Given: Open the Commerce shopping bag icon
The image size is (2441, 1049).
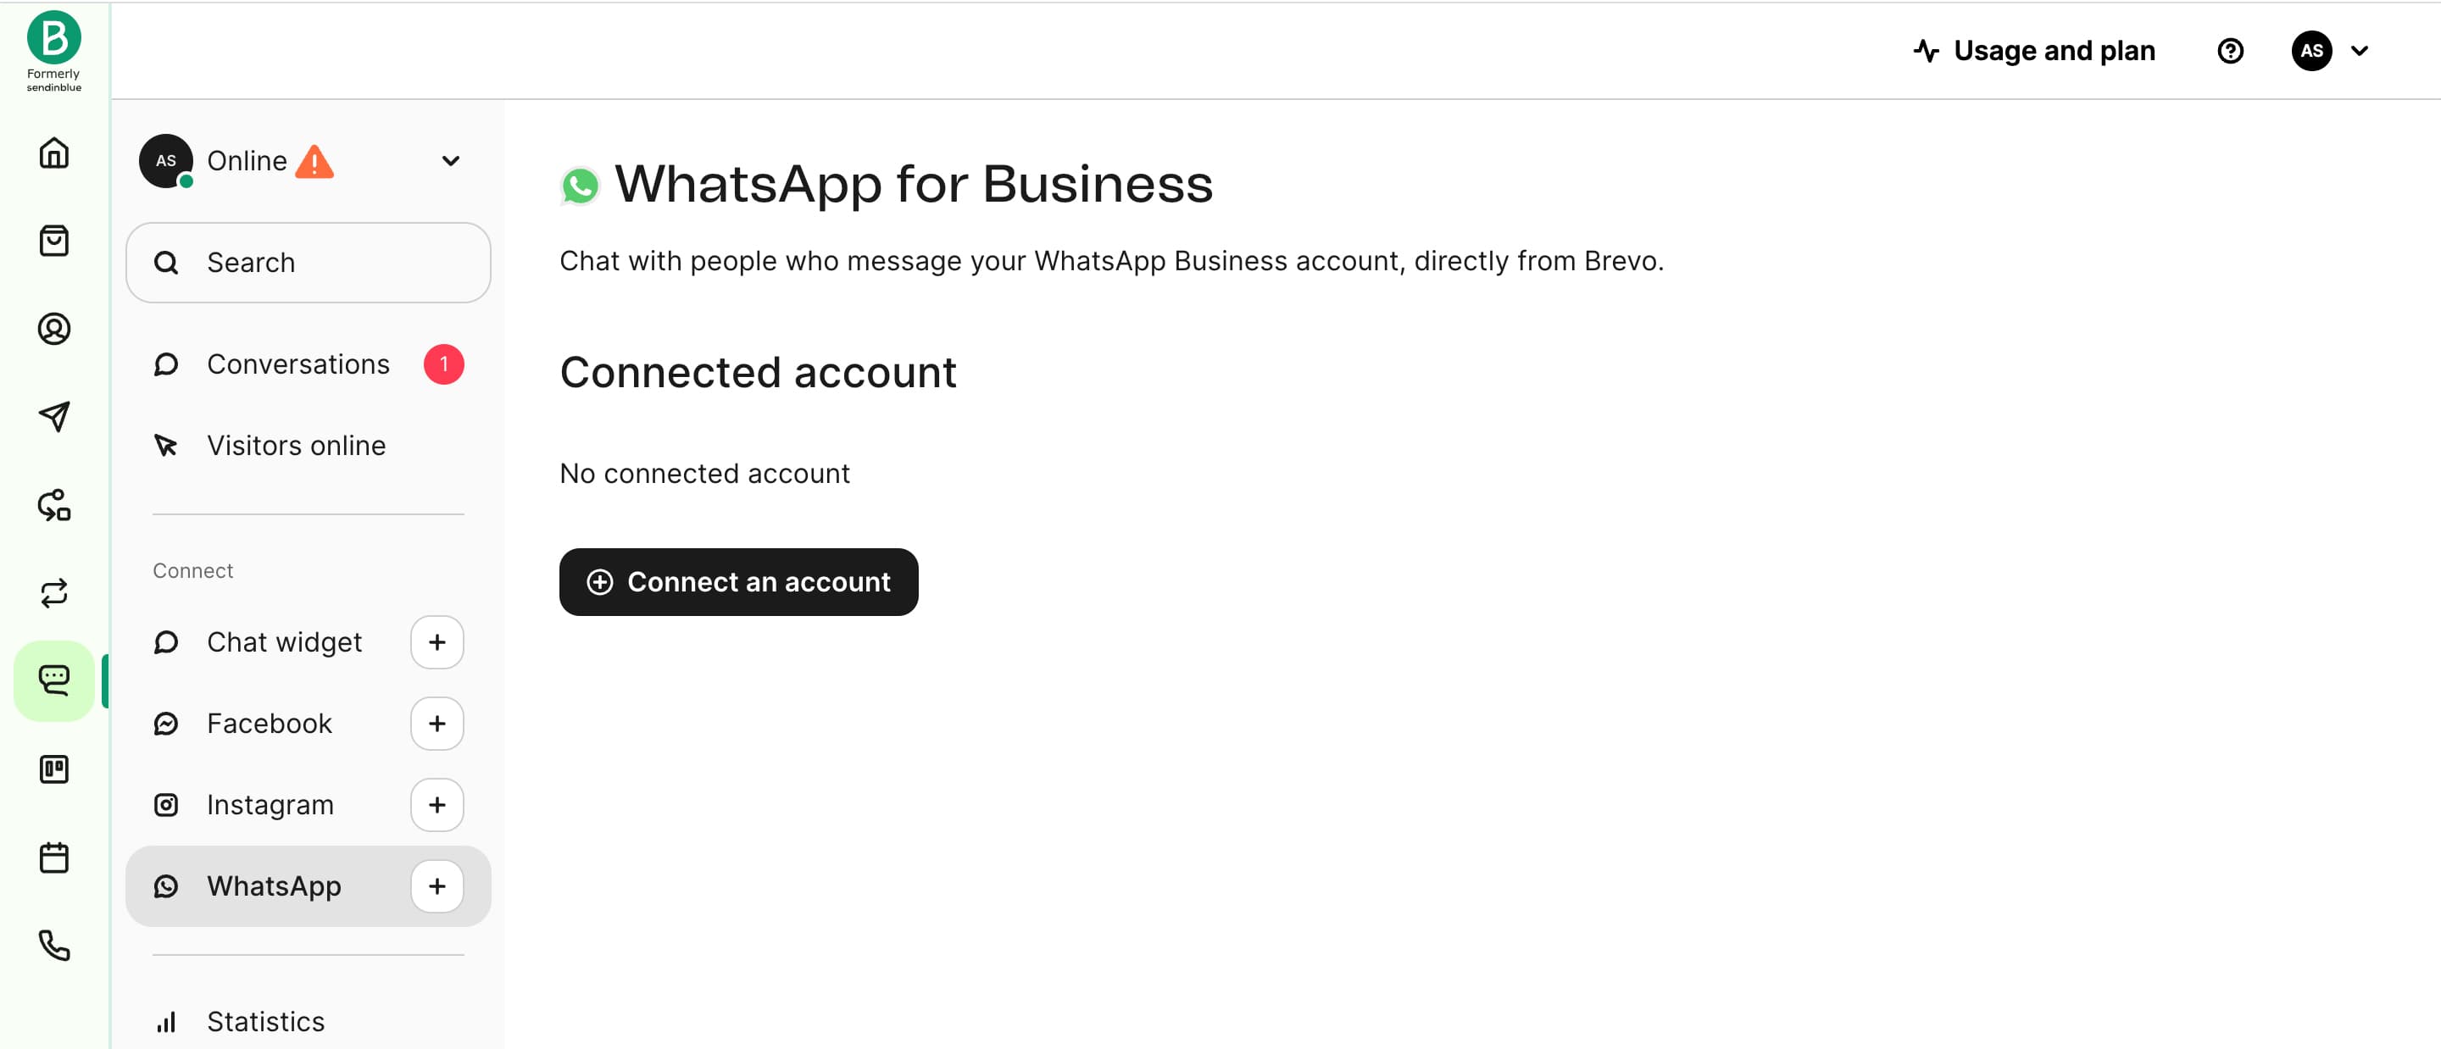Looking at the screenshot, I should [54, 241].
